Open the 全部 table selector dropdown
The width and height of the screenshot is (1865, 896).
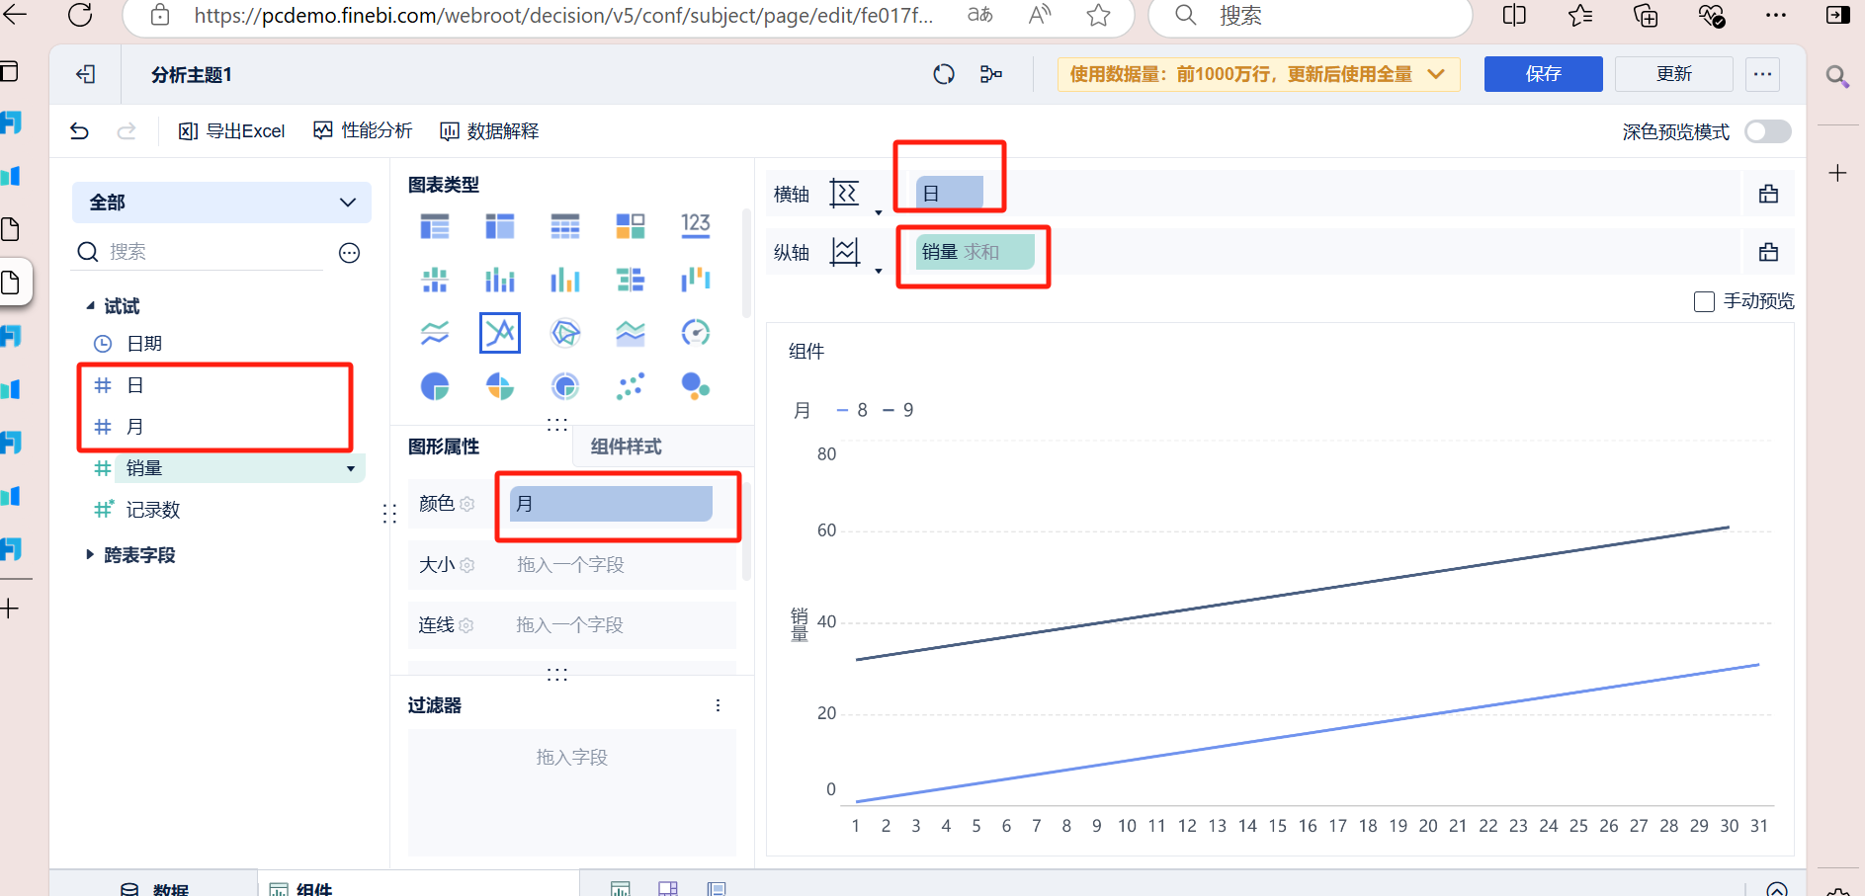[x=221, y=203]
